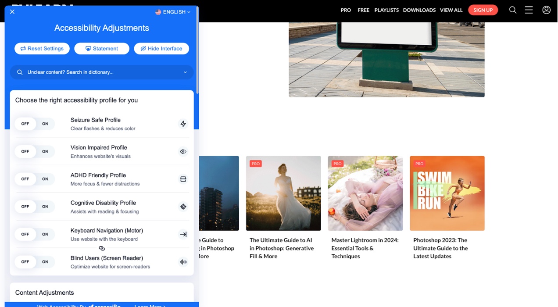Screen dimensions: 558x307
Task: Turn ON Blind Users (Screen Reader)
Action: tap(45, 262)
